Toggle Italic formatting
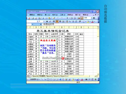The width and height of the screenshot is (126, 94). 50,22
